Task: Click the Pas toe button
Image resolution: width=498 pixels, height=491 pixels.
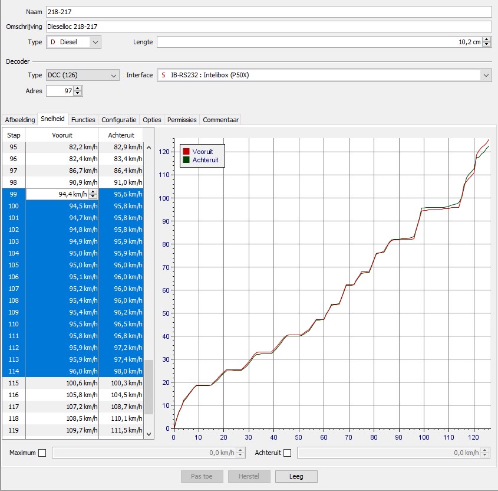Action: (x=202, y=476)
